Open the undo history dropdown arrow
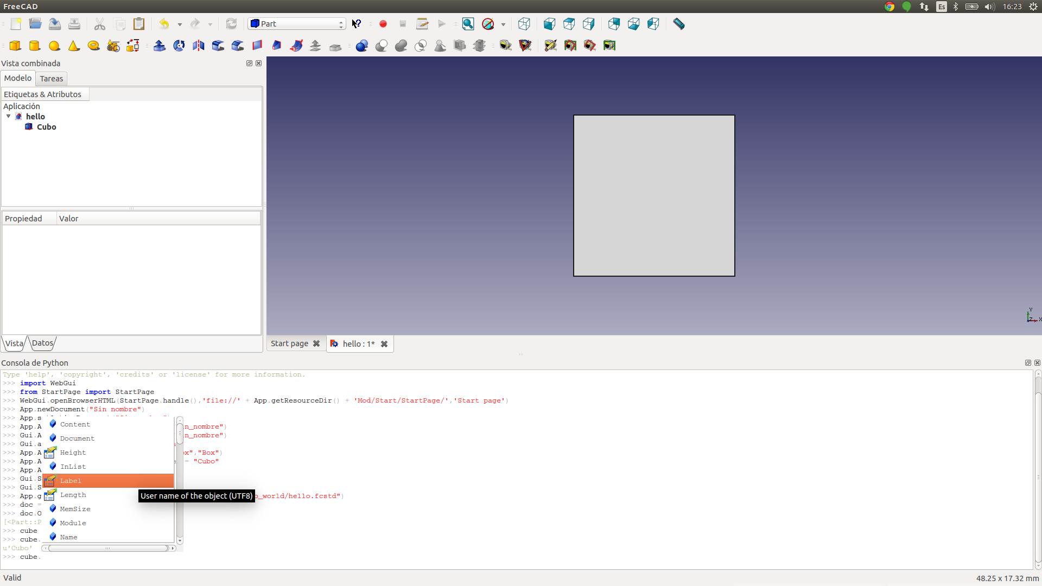 click(x=180, y=24)
